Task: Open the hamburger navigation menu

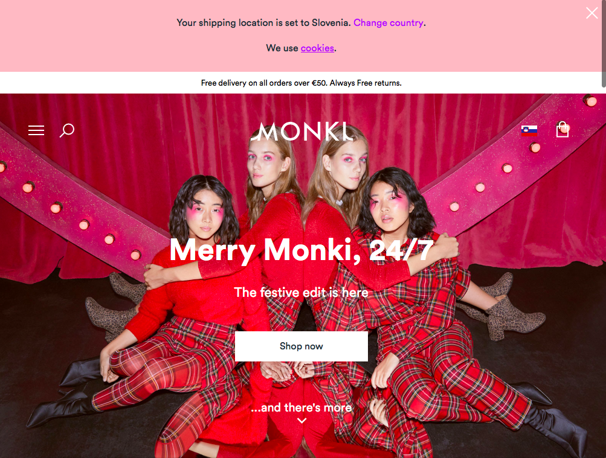Action: [x=36, y=130]
